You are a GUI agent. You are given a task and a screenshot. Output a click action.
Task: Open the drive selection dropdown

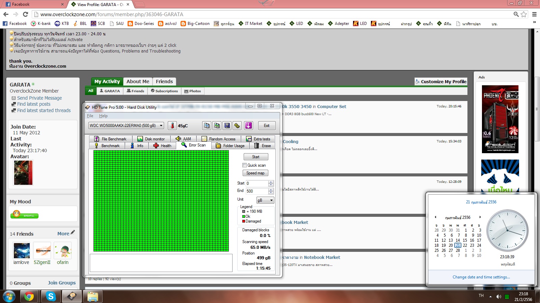[x=126, y=126]
